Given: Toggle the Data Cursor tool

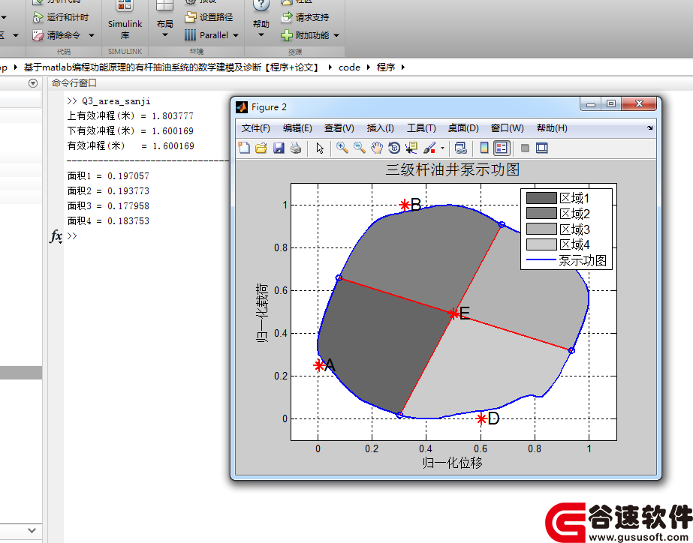Looking at the screenshot, I should coord(411,148).
